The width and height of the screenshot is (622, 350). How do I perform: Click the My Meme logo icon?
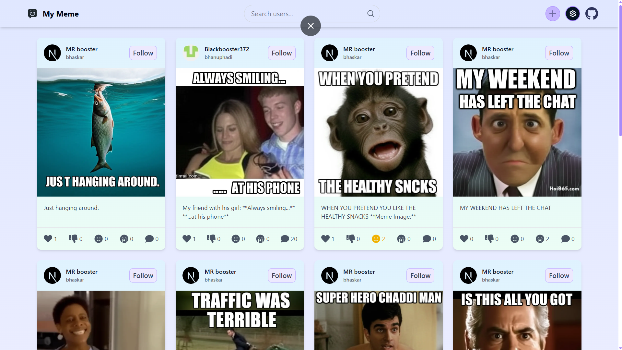pos(32,14)
